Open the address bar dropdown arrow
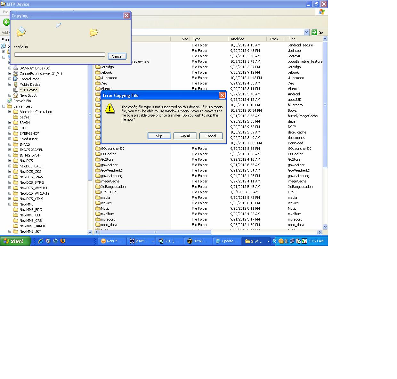This screenshot has width=397, height=379. [x=306, y=32]
